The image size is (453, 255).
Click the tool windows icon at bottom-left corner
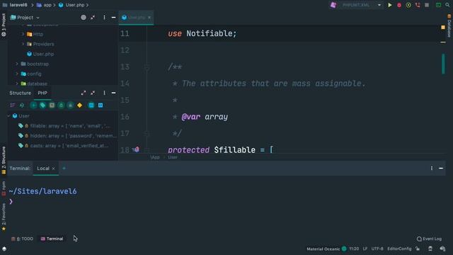click(x=4, y=249)
